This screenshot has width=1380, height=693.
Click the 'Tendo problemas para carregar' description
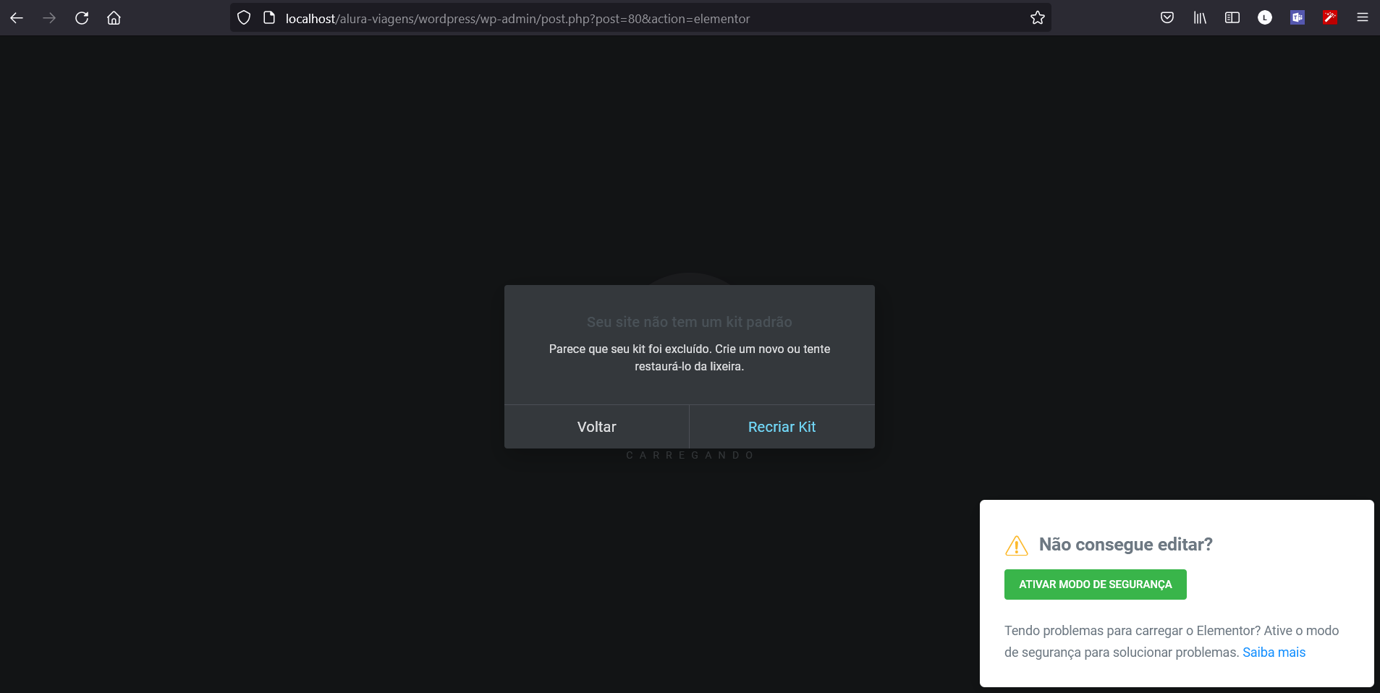(x=1172, y=642)
